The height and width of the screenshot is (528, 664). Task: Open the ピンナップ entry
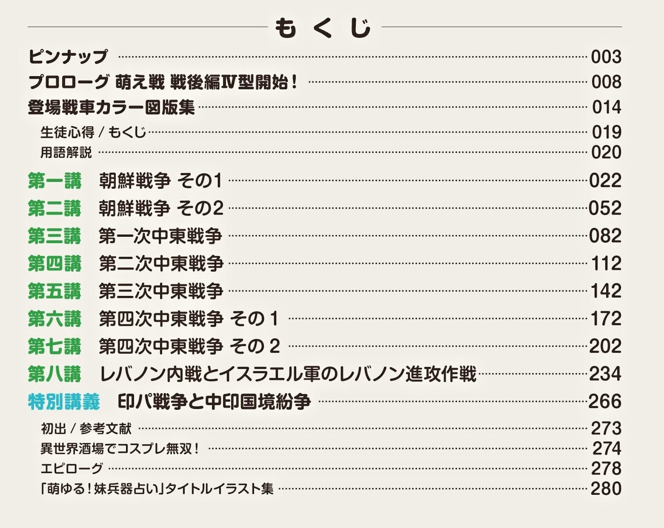68,57
